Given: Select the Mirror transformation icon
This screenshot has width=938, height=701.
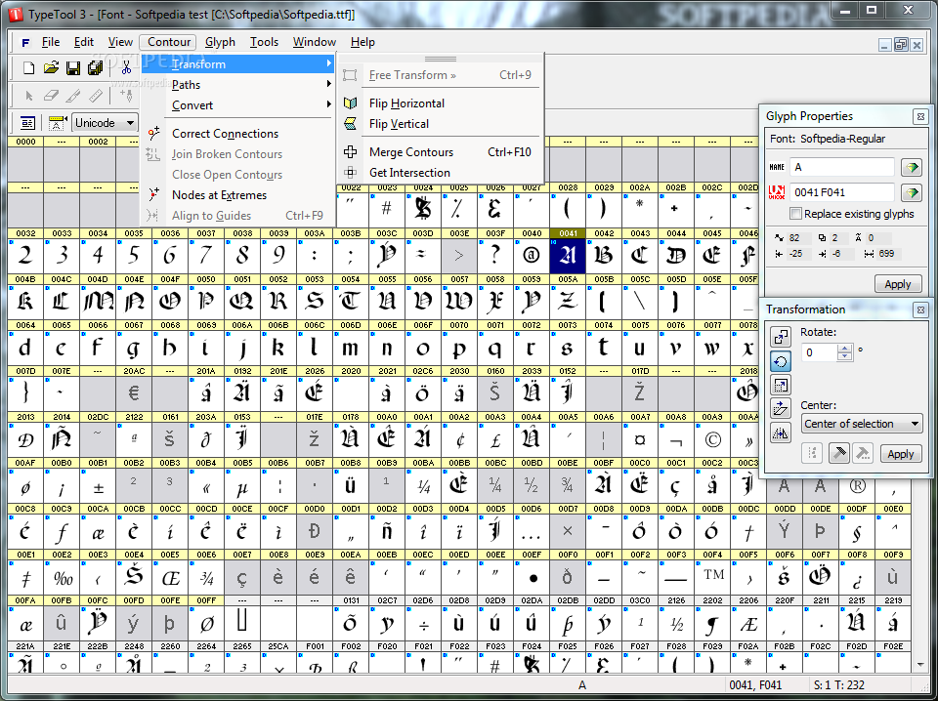Looking at the screenshot, I should (x=780, y=433).
